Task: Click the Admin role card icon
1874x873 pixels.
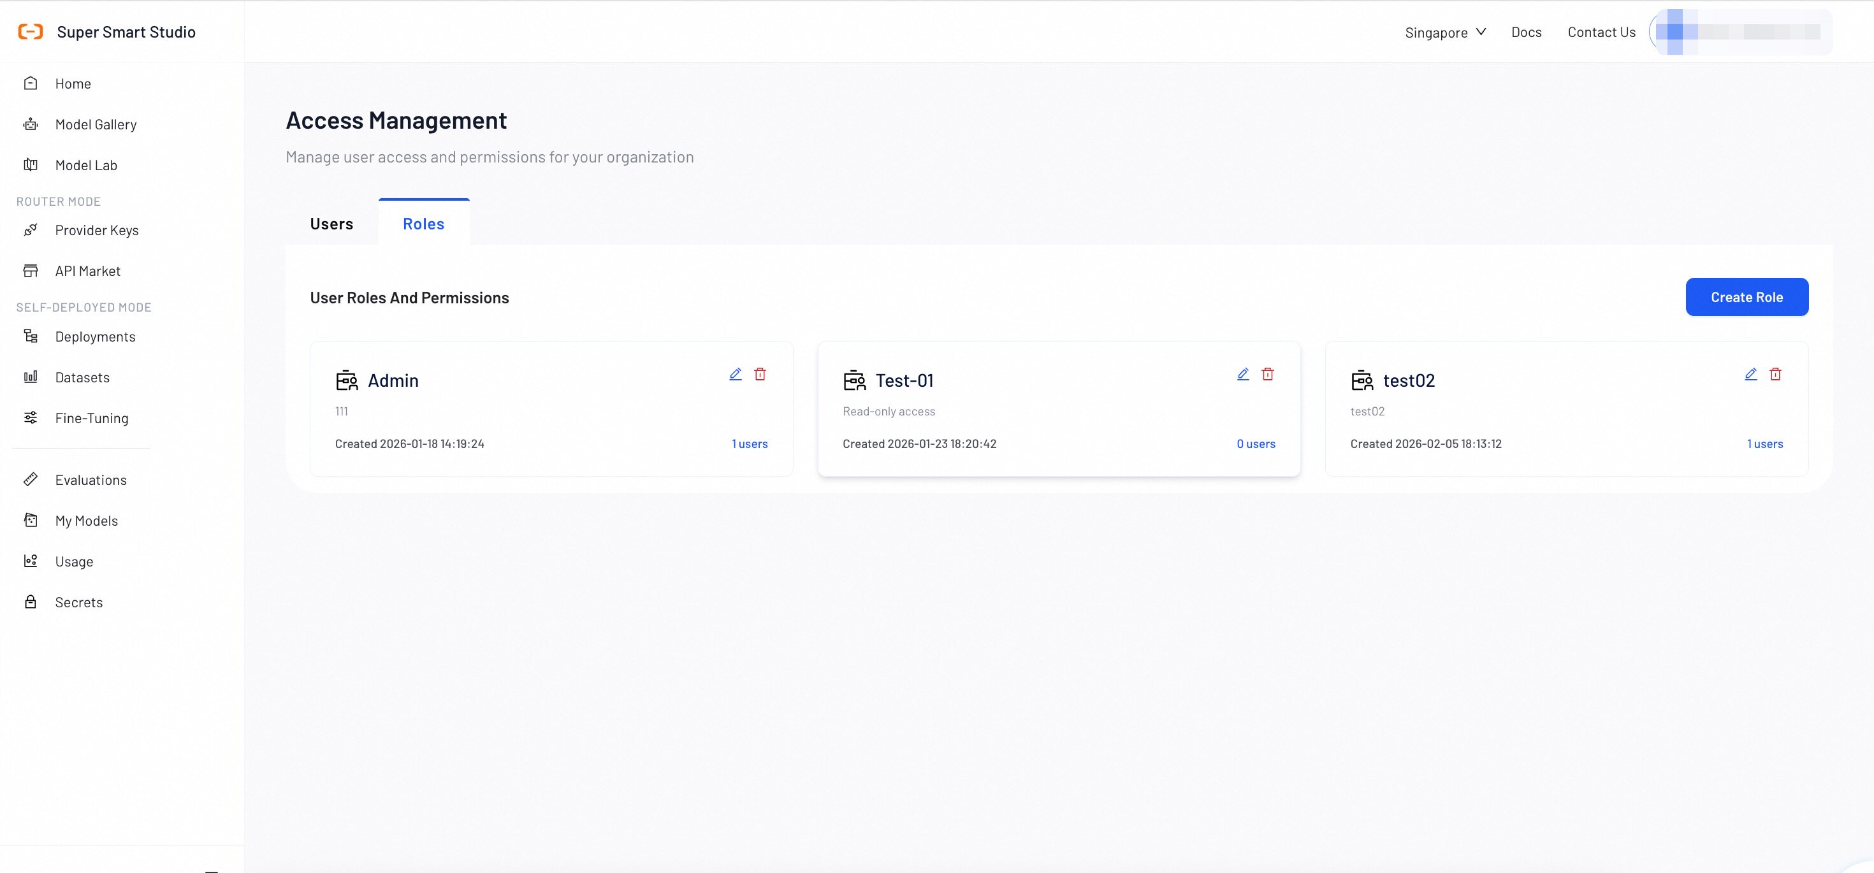Action: click(347, 380)
